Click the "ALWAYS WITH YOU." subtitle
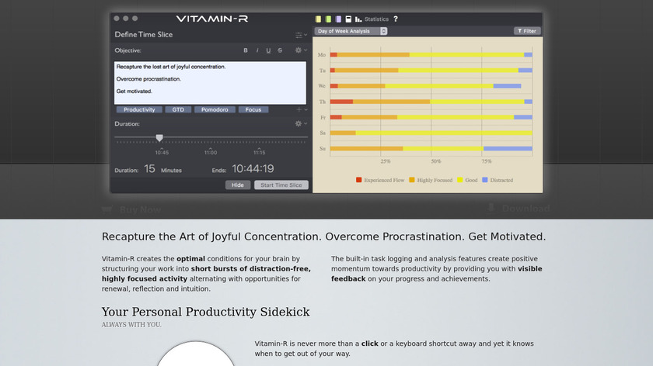 131,324
